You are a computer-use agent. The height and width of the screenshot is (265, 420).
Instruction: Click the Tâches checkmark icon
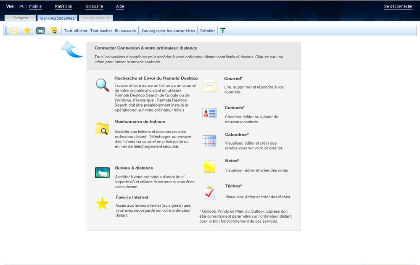coord(209,192)
